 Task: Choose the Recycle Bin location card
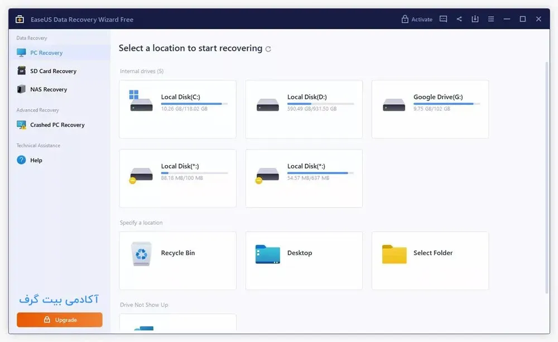[177, 261]
